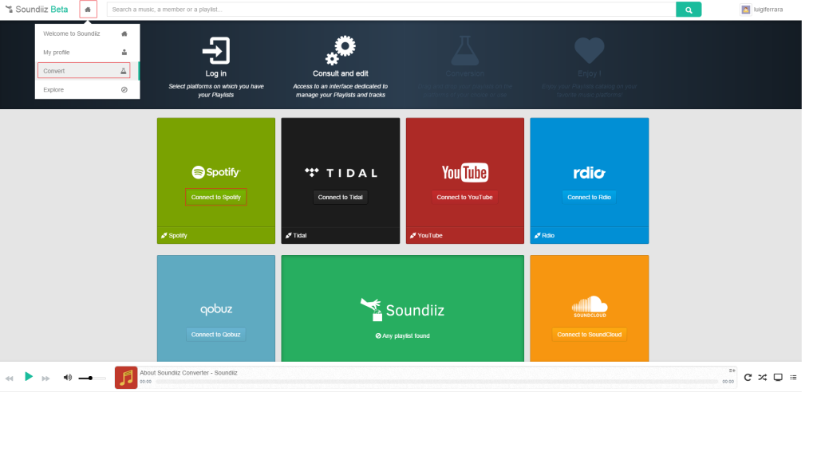Click the Enjoy heart icon
Image resolution: width=817 pixels, height=459 pixels.
590,50
